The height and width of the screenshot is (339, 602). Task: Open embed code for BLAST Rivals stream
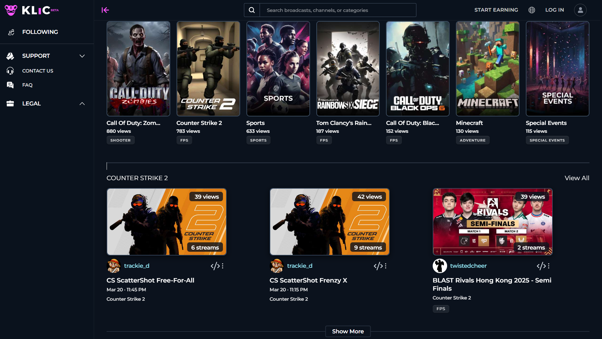[x=541, y=266]
